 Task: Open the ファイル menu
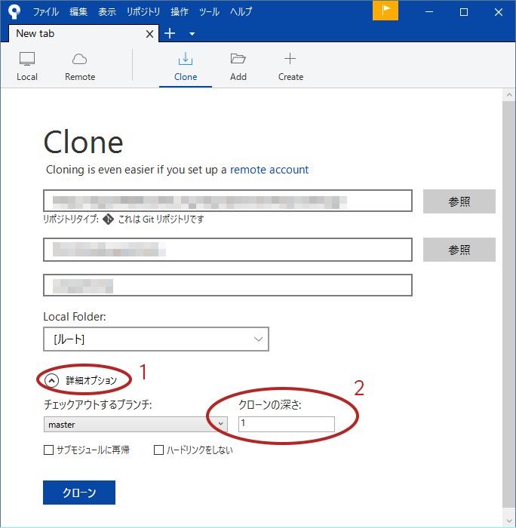coord(45,12)
